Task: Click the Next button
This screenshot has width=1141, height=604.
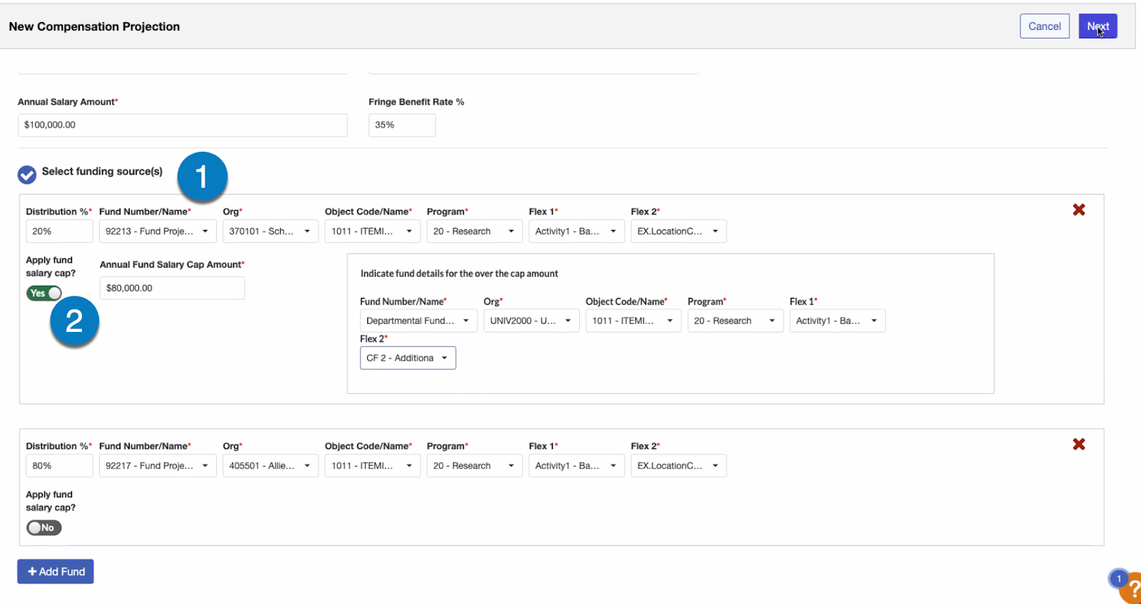Action: [x=1097, y=26]
